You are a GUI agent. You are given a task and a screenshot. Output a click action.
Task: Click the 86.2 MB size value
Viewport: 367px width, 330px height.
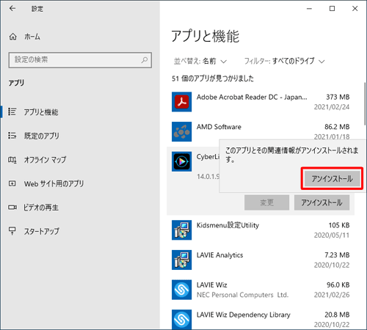337,127
